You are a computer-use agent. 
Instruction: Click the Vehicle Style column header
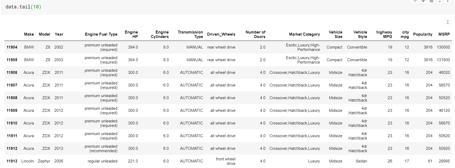(360, 34)
